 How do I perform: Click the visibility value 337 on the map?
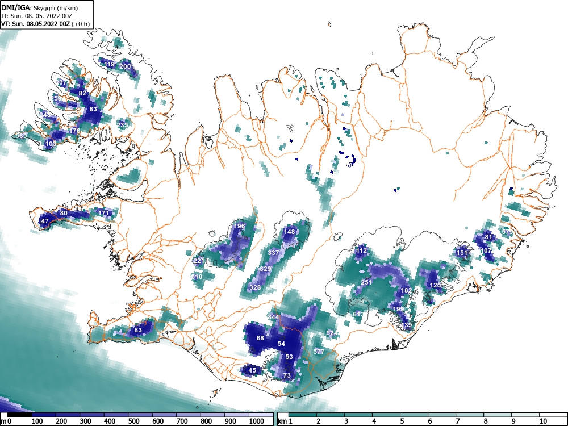coord(274,253)
